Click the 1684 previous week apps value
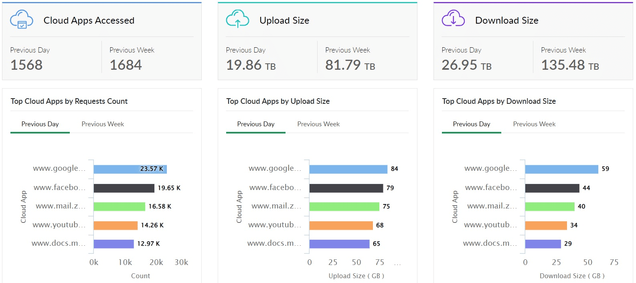The width and height of the screenshot is (636, 283). coord(126,65)
